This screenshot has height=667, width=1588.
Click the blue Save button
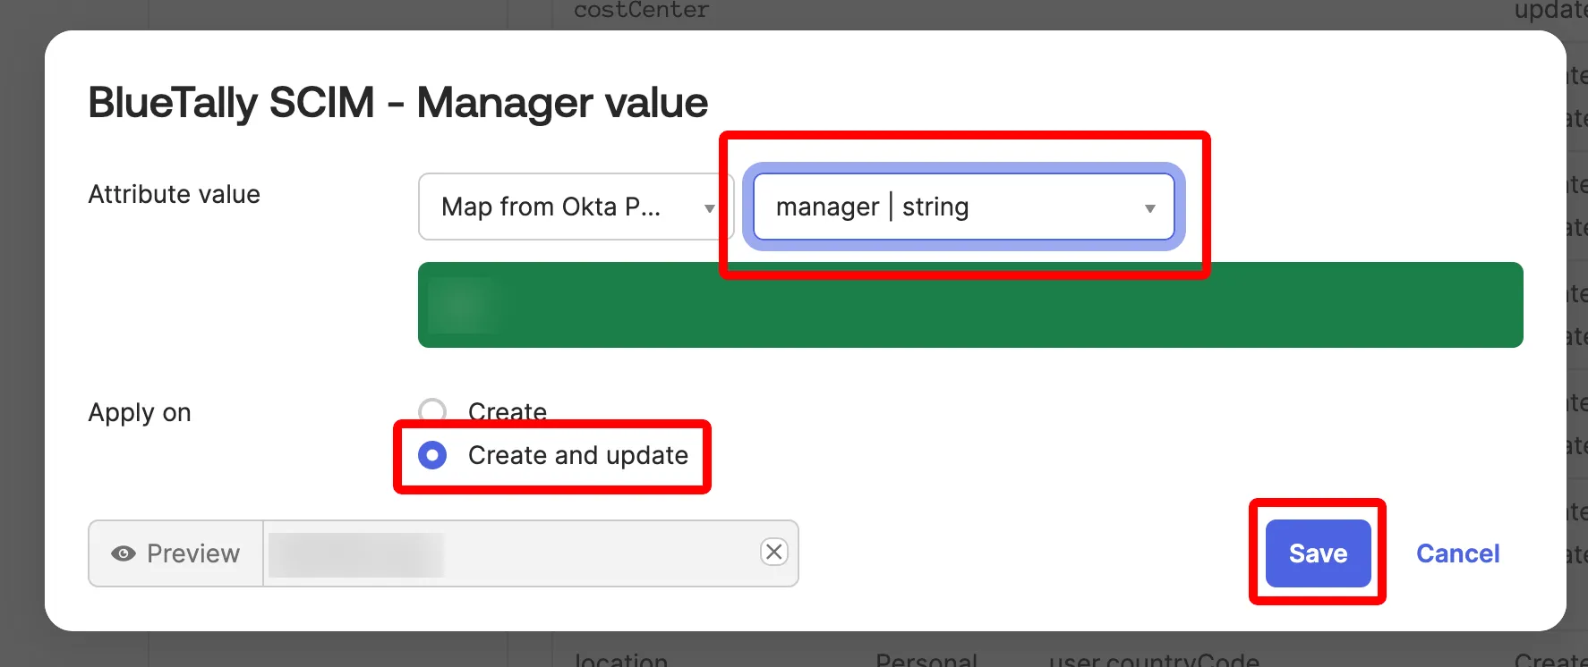1318,553
